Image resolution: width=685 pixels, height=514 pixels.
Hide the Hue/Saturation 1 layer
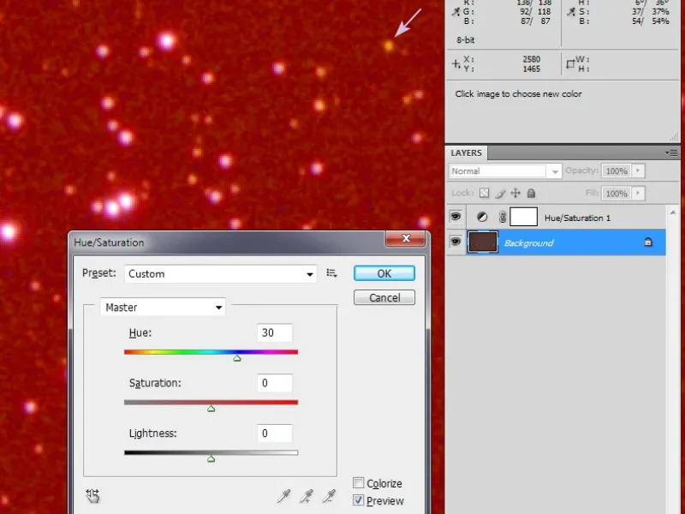[456, 218]
